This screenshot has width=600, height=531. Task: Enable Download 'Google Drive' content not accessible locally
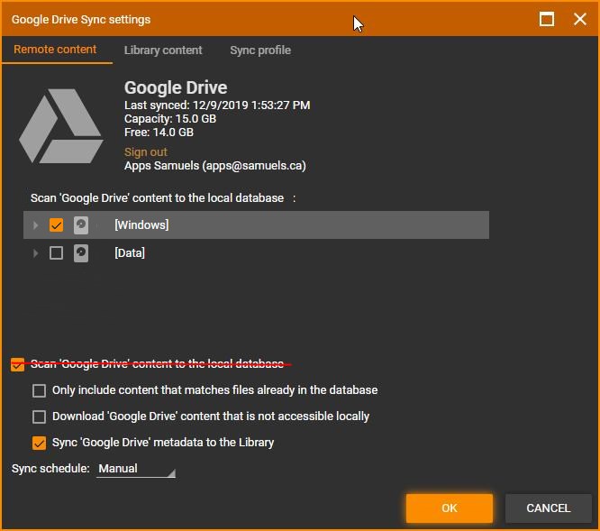[39, 417]
